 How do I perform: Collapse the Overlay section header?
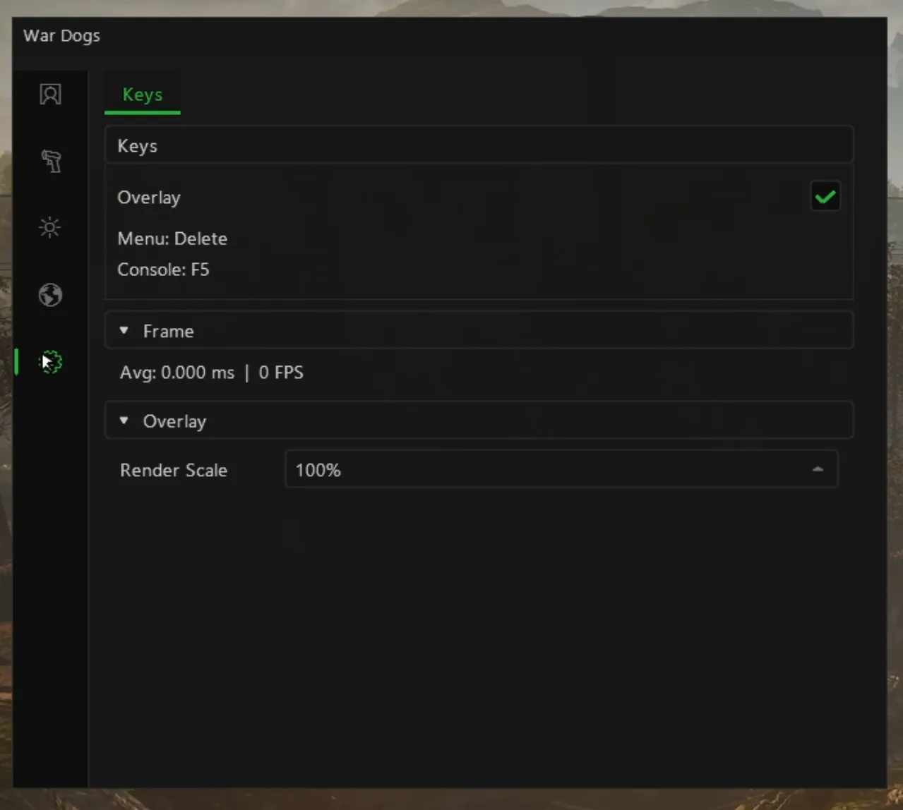(479, 421)
